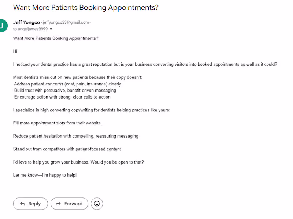Click the green J sender avatar
The width and height of the screenshot is (293, 219).
pos(2,26)
